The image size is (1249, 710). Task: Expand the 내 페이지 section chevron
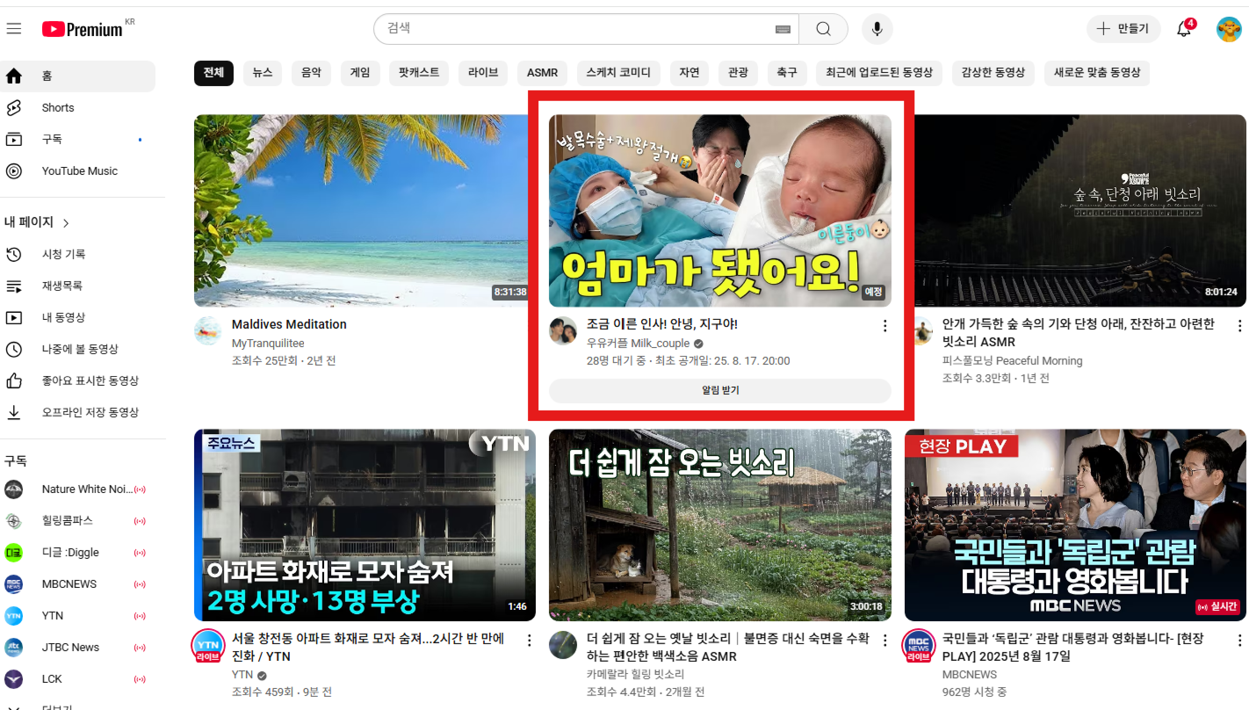coord(66,223)
